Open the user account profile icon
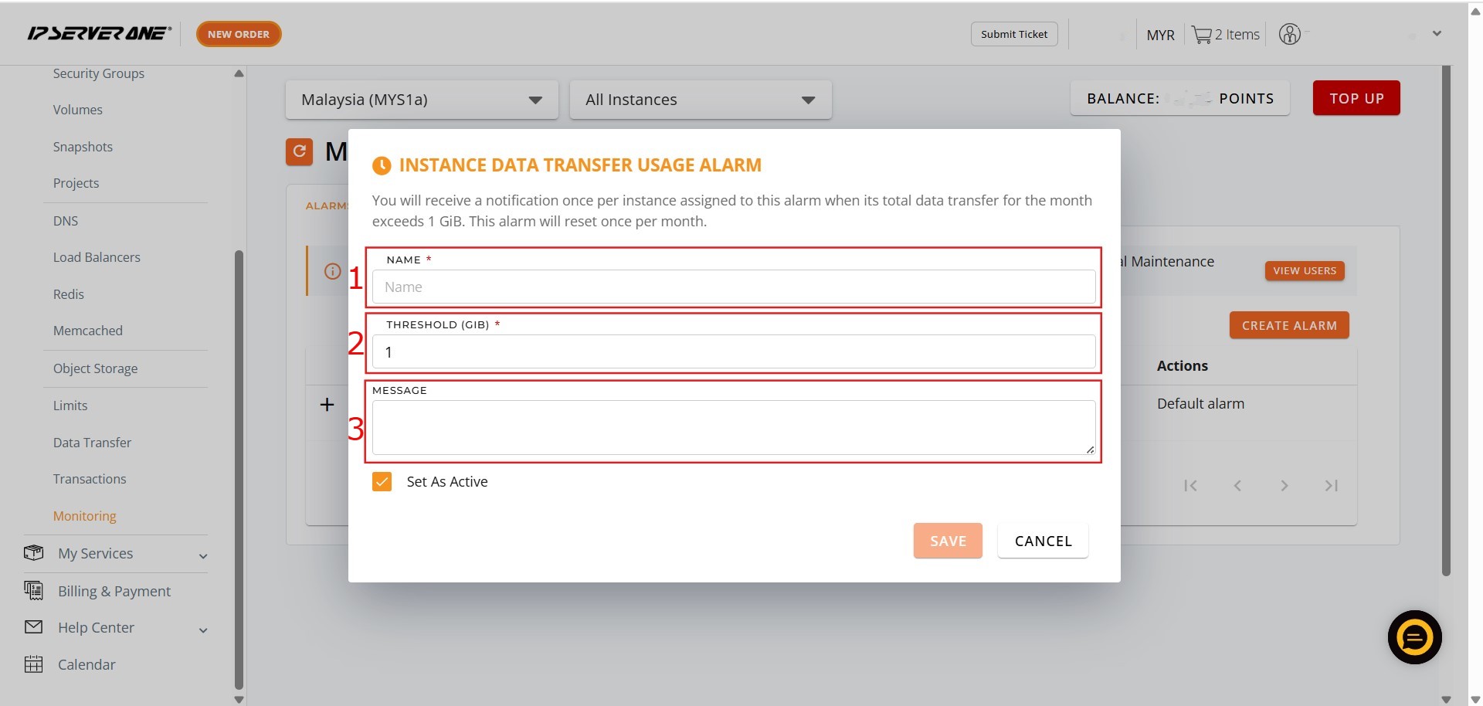Image resolution: width=1483 pixels, height=706 pixels. click(x=1289, y=34)
